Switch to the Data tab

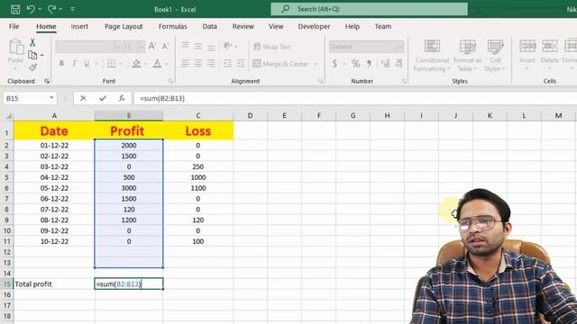pos(209,26)
